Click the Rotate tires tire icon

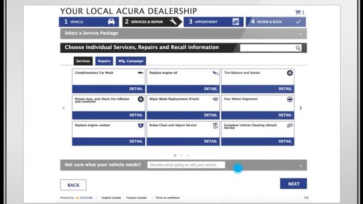point(141,99)
